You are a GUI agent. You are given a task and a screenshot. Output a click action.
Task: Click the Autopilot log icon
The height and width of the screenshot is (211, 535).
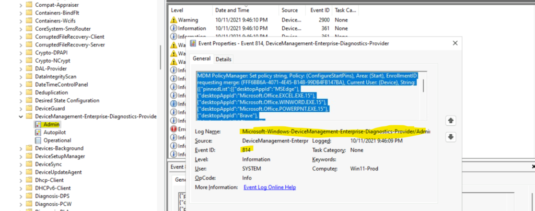(x=38, y=132)
